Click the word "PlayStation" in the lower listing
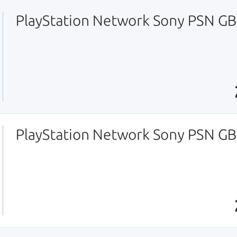The image size is (237, 237). [52, 135]
